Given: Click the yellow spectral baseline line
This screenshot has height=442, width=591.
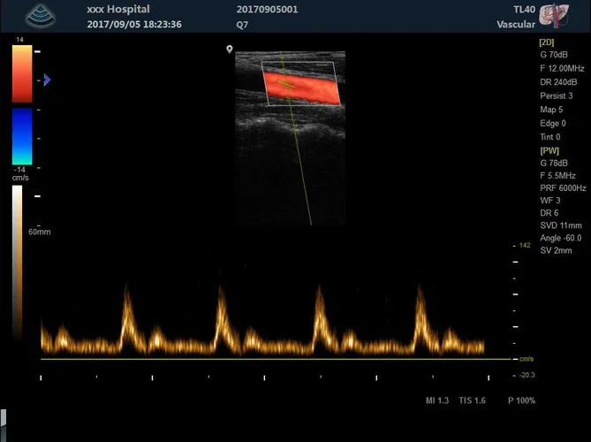Looking at the screenshot, I should tap(265, 359).
